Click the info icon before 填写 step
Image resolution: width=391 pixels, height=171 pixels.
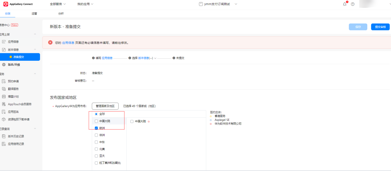(x=93, y=58)
